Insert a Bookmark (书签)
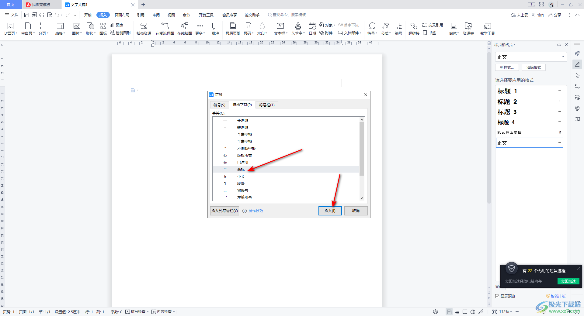This screenshot has width=584, height=316. [x=429, y=33]
